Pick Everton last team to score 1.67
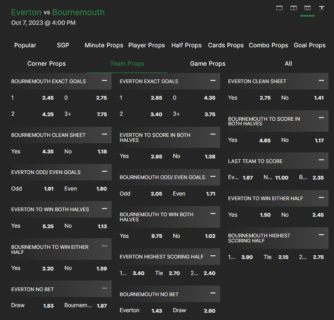 pyautogui.click(x=240, y=178)
